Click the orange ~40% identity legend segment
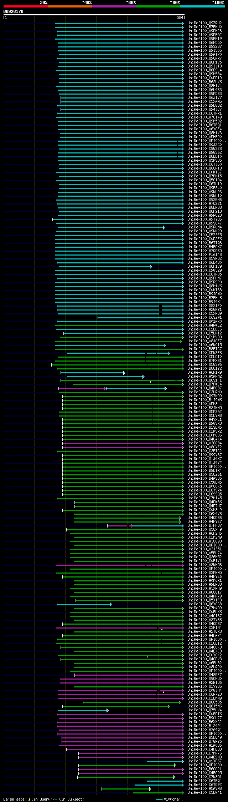 point(70,6)
